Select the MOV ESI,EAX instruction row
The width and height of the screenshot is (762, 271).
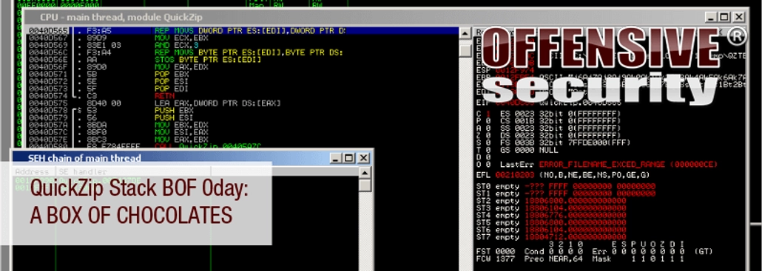click(x=242, y=132)
